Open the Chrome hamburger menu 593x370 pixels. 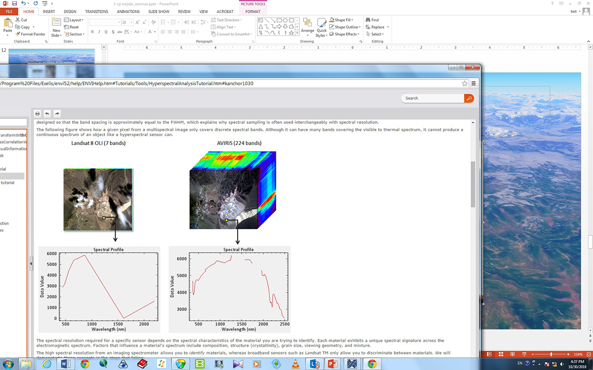click(474, 83)
